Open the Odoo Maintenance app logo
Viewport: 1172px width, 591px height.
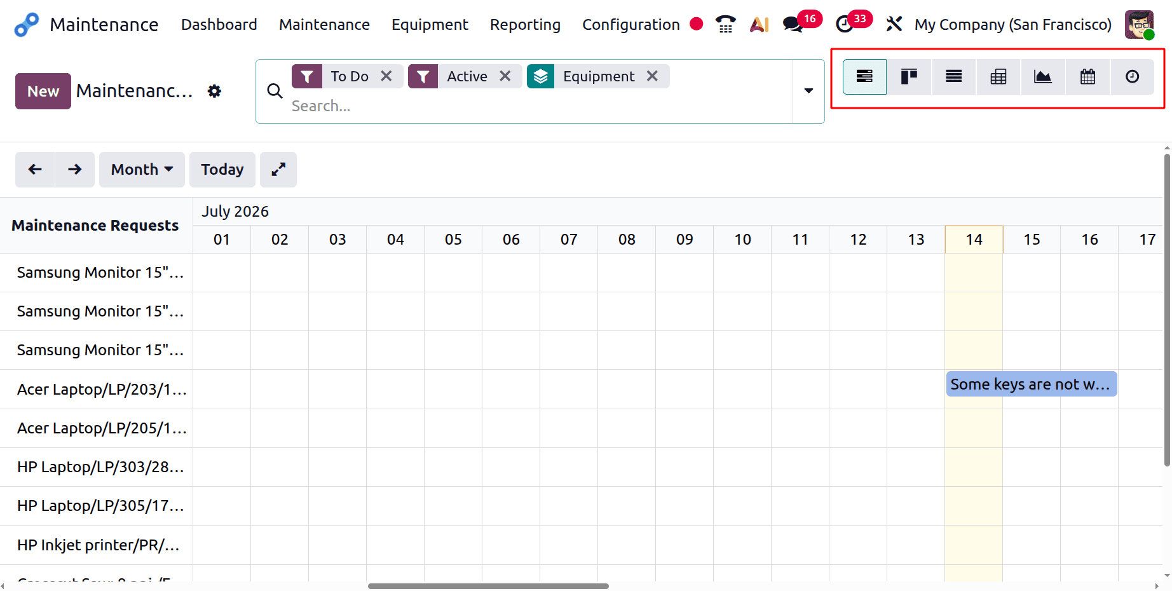(27, 25)
